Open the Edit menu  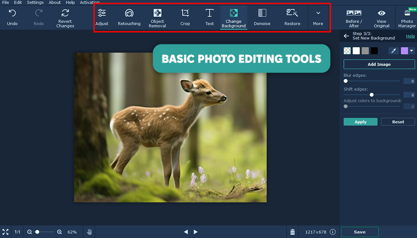18,3
